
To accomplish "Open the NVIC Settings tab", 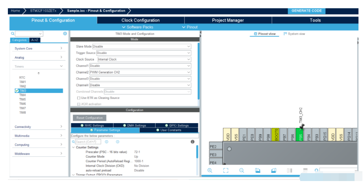I will click(x=92, y=125).
